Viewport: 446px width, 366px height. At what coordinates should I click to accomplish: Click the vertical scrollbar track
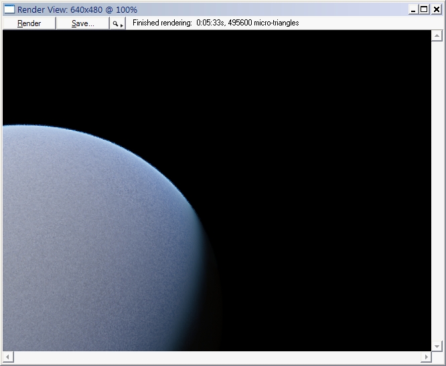[437, 187]
